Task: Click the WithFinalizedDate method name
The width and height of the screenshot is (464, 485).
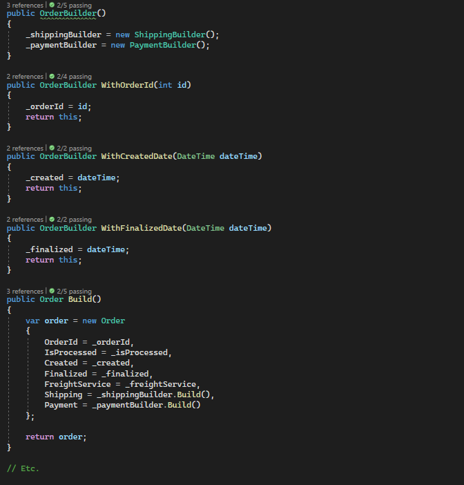Action: point(142,228)
